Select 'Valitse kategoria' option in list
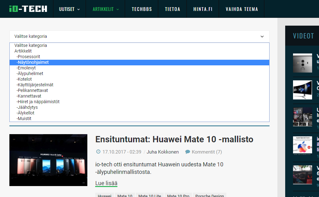Viewport: 319px width, 197px height. tap(139, 45)
